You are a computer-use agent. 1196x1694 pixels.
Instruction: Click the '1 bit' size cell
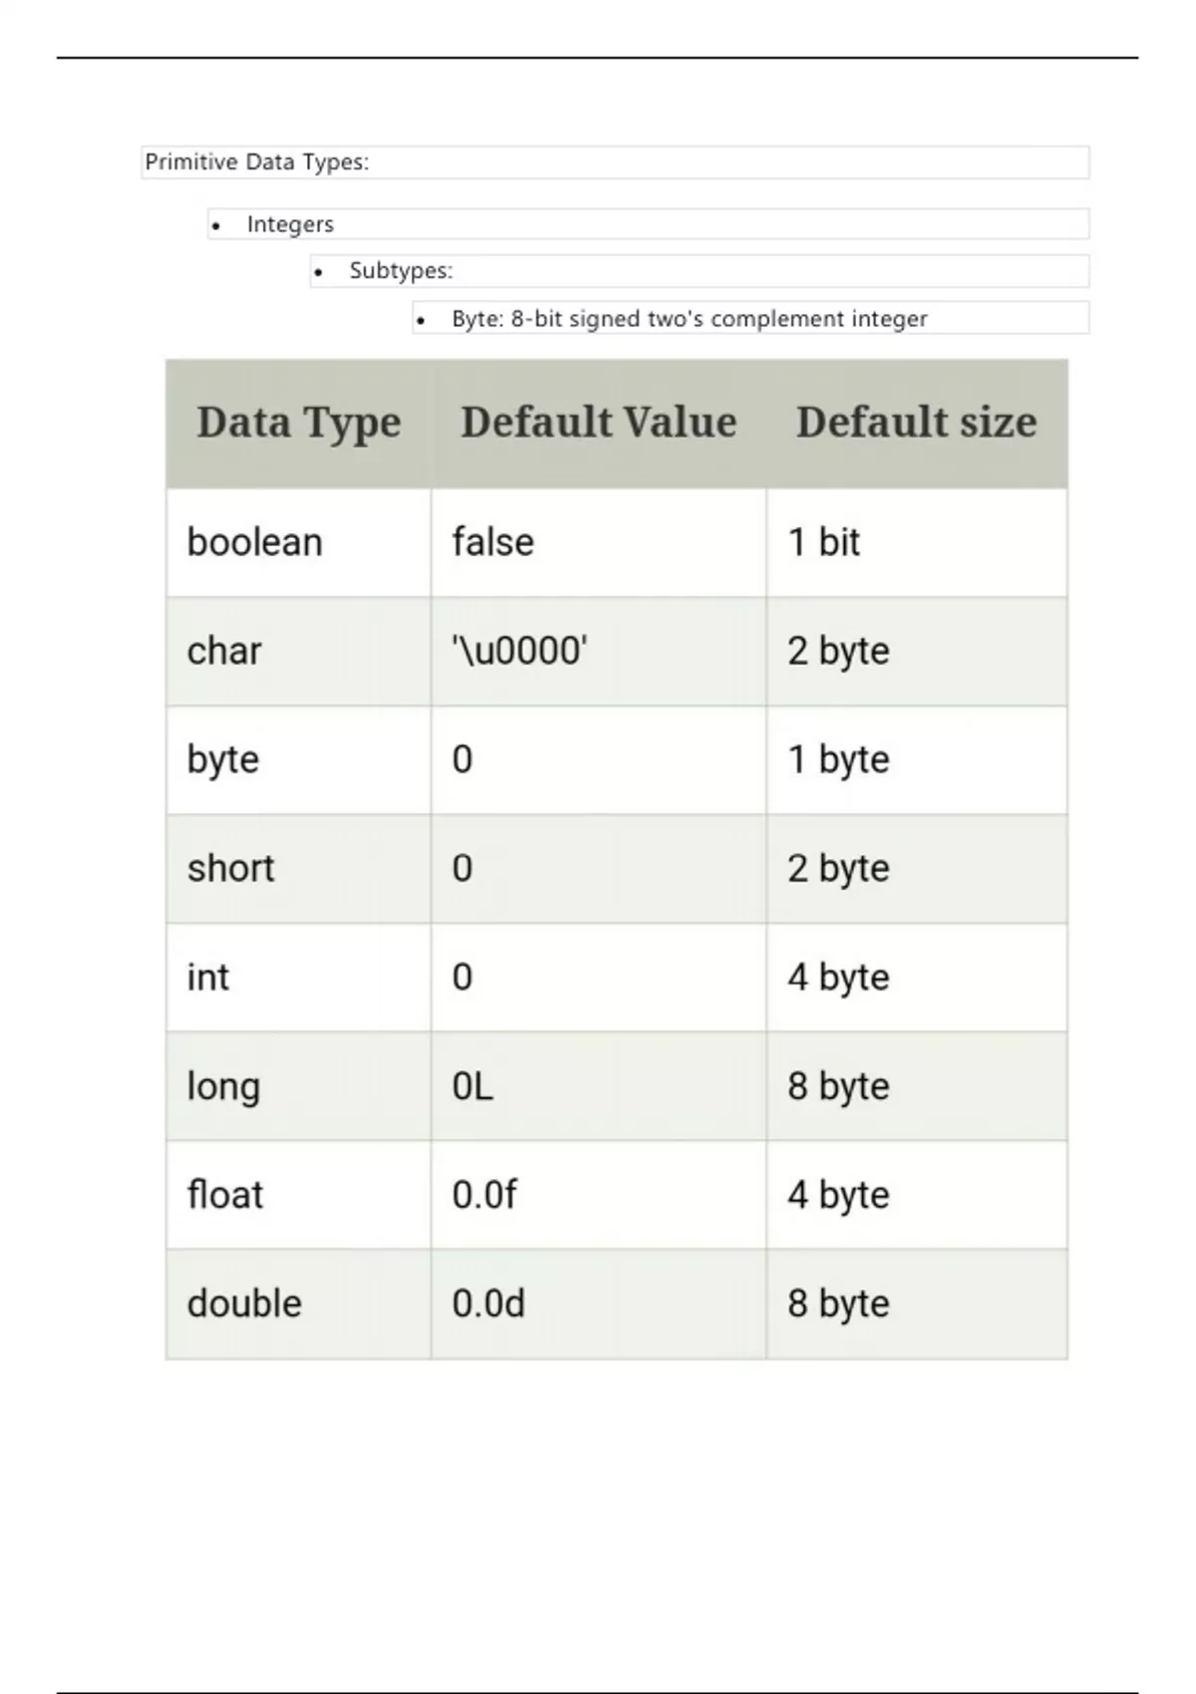[823, 542]
